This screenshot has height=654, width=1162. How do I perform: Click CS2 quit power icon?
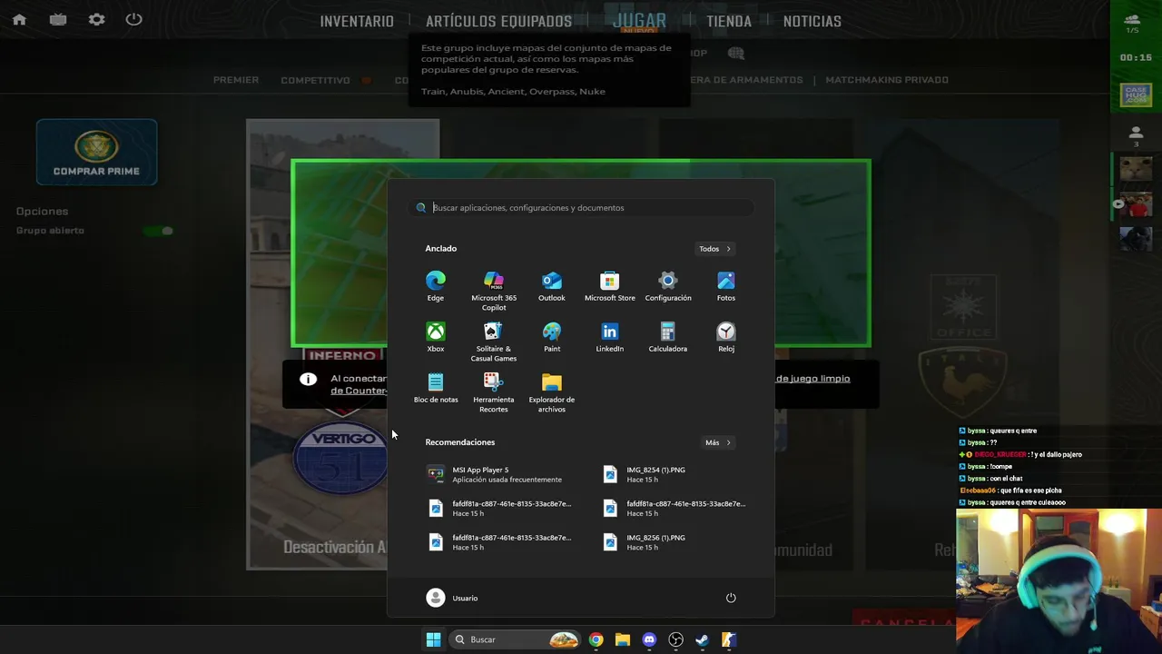[x=133, y=19]
